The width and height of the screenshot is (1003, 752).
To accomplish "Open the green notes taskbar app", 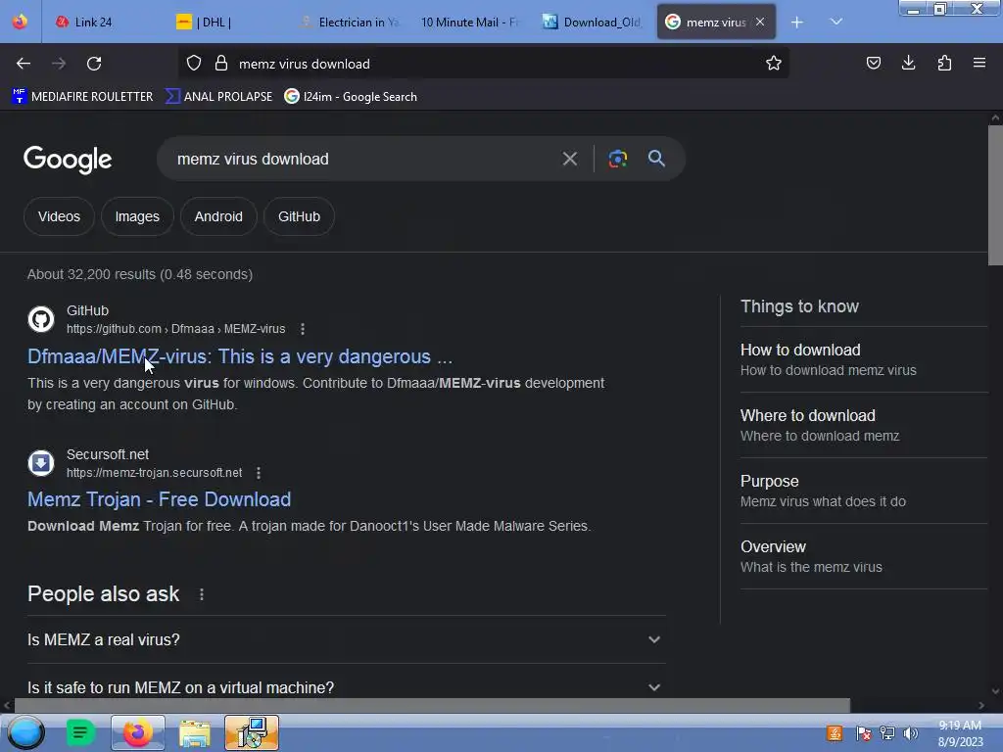I will (80, 732).
